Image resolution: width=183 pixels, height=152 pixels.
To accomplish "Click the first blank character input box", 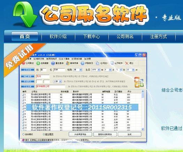I will (39, 81).
